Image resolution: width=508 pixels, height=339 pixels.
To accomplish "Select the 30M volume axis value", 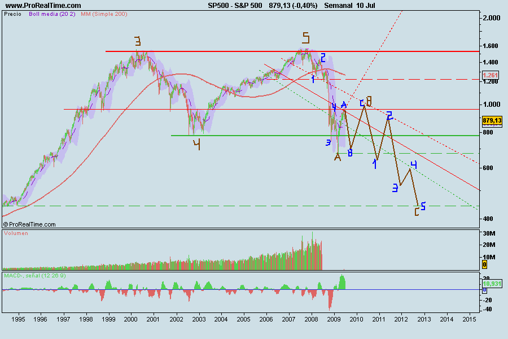I will pyautogui.click(x=489, y=233).
